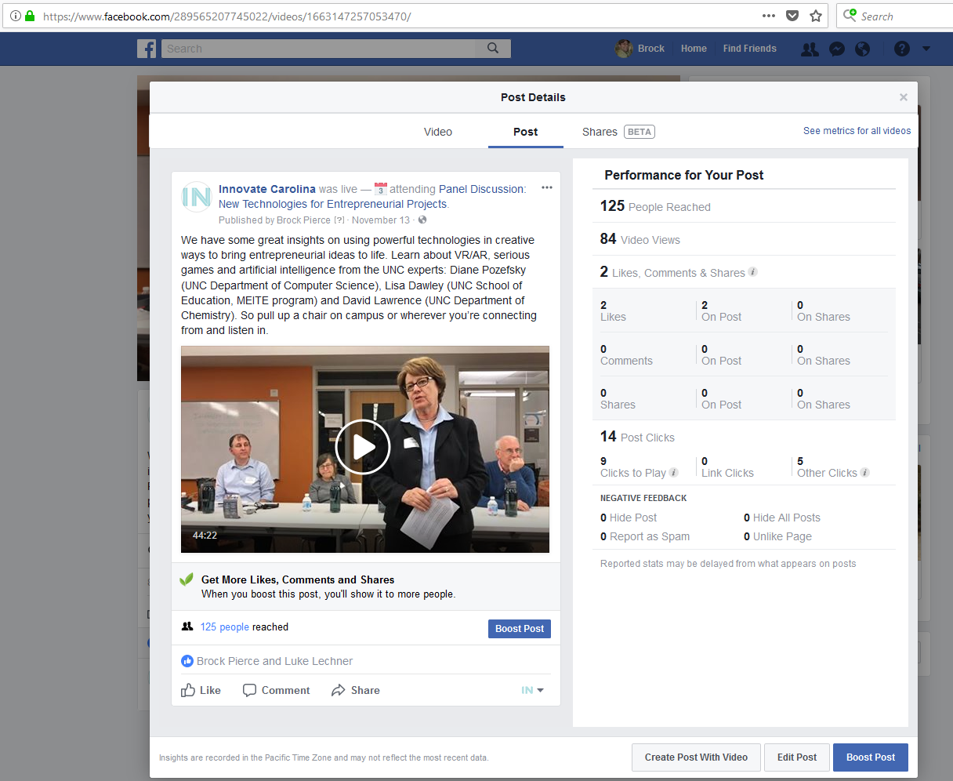Click the Innovate Carolina page avatar
This screenshot has height=781, width=953.
[x=196, y=197]
